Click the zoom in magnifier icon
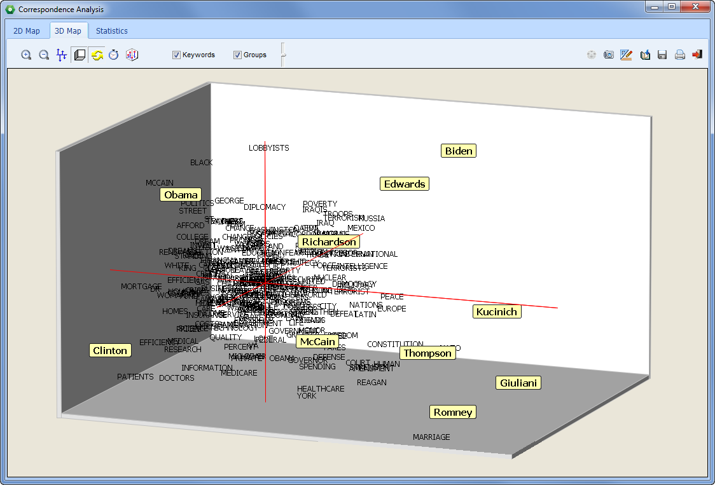 pyautogui.click(x=26, y=55)
